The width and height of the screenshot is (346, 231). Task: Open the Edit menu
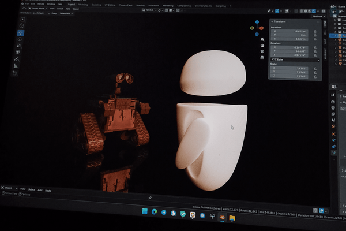(x=33, y=4)
